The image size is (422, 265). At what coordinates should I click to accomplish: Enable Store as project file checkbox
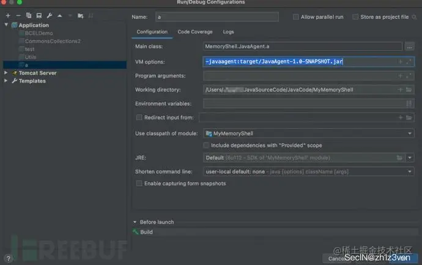pos(355,17)
